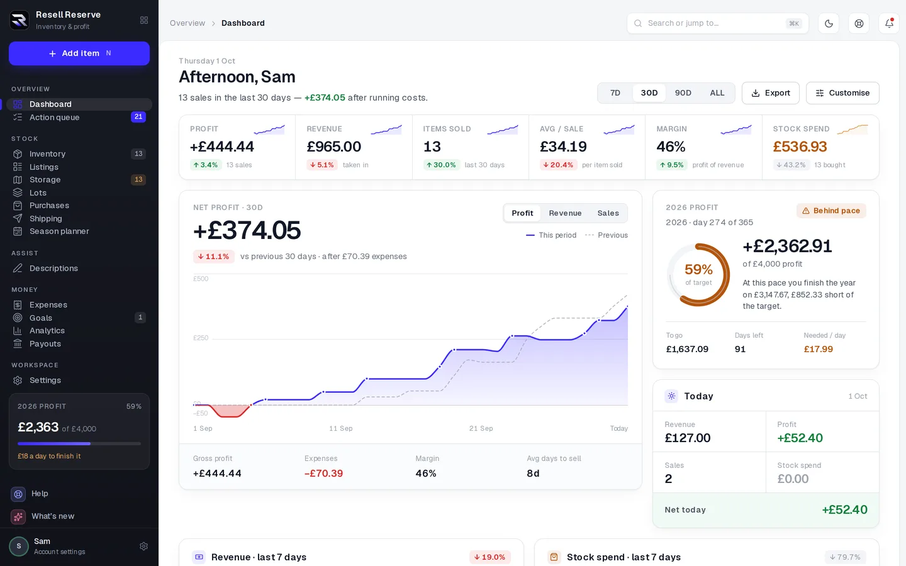Open What's new
The width and height of the screenshot is (906, 566).
(x=79, y=516)
